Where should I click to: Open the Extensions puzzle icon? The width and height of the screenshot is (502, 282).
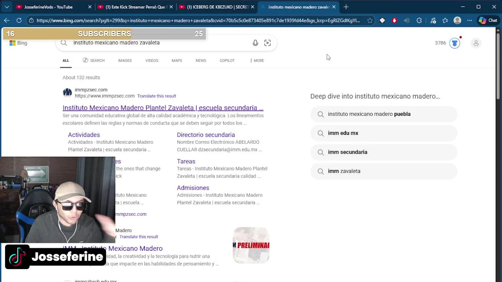click(x=419, y=20)
